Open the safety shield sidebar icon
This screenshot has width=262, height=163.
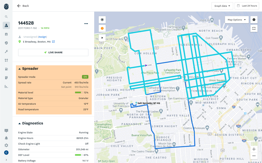(x=6, y=43)
